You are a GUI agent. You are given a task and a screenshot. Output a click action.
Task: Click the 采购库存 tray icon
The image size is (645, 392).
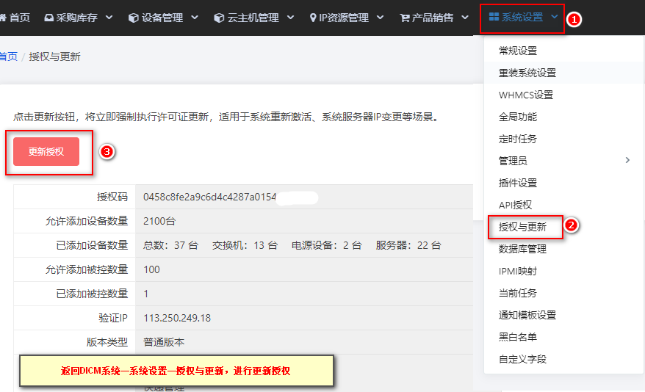click(x=49, y=18)
